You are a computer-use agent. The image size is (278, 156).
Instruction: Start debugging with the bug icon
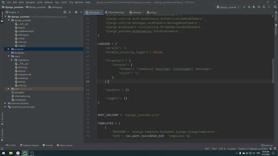pos(249,7)
